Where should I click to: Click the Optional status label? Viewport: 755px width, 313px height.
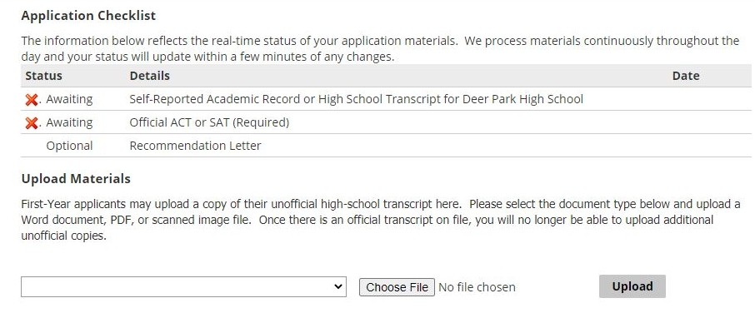tap(69, 146)
